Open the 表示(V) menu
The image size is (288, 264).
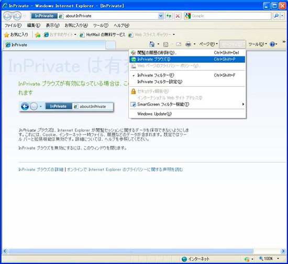tap(52, 25)
